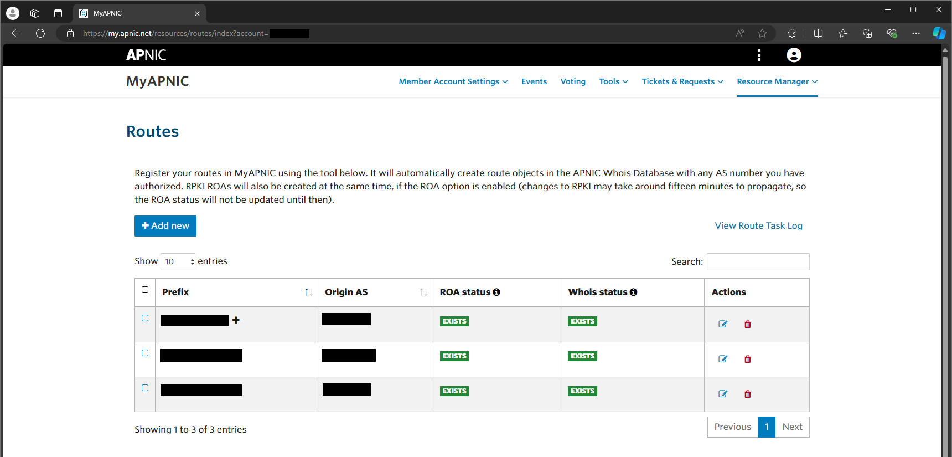Click 'Showing 1 to 3 of 3 entries' text
The width and height of the screenshot is (952, 457).
click(x=190, y=429)
